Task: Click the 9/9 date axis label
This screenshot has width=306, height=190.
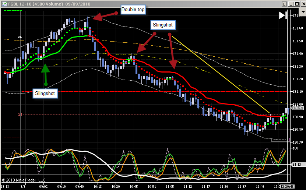Action: [x=23, y=186]
